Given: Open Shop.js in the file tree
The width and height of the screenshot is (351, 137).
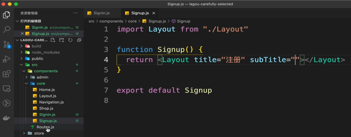Looking at the screenshot, I should pos(46,108).
